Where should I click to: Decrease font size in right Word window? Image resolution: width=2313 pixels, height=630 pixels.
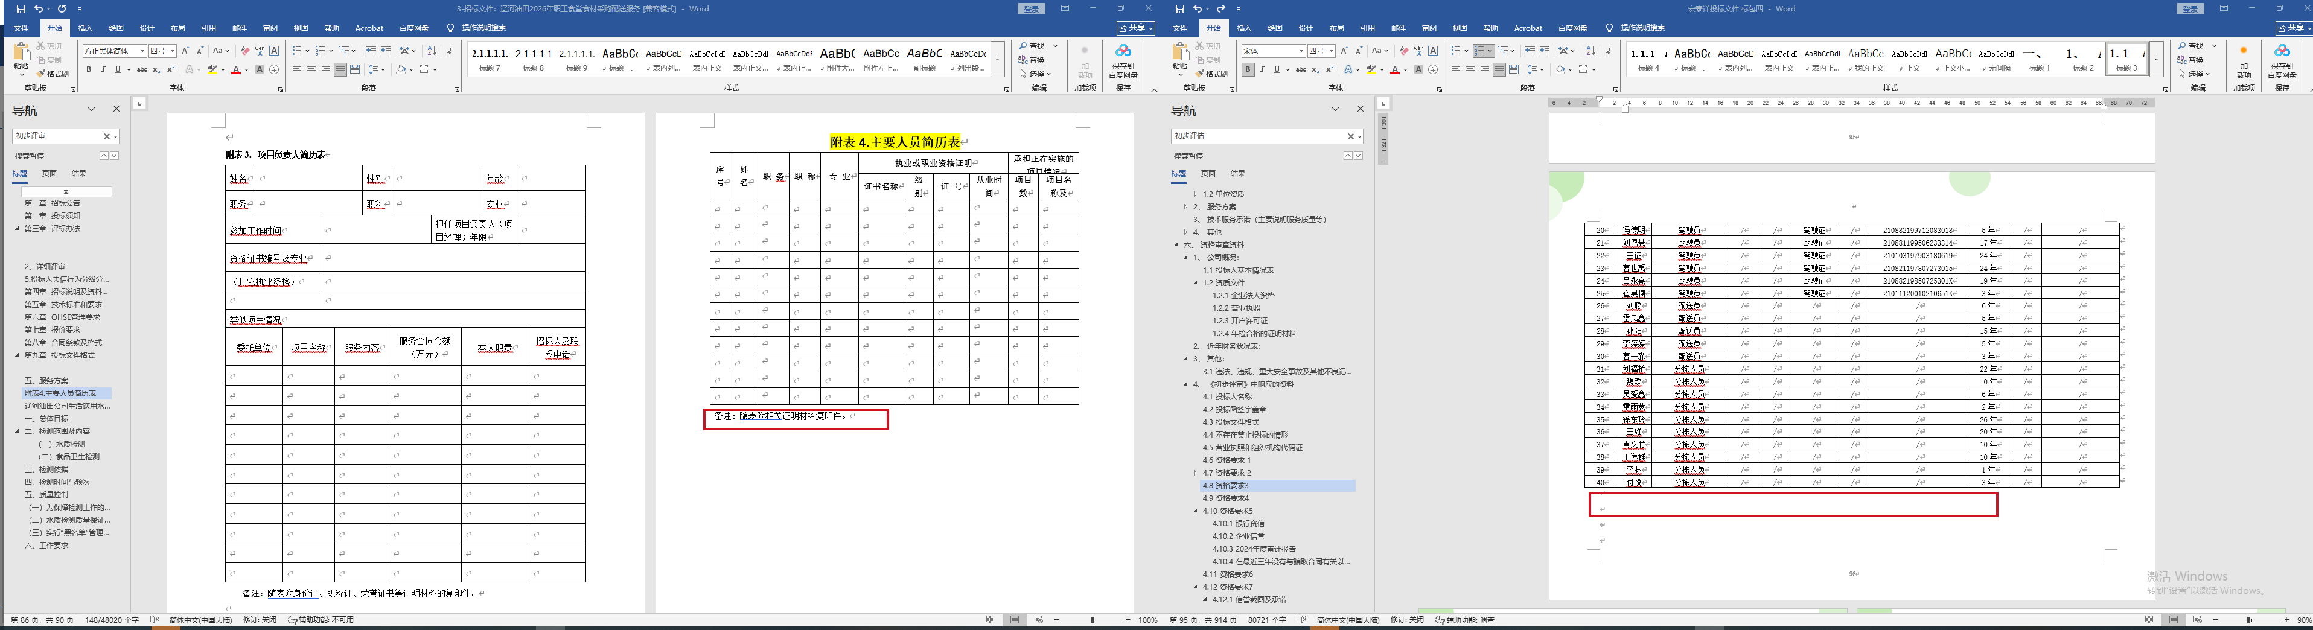click(1359, 51)
